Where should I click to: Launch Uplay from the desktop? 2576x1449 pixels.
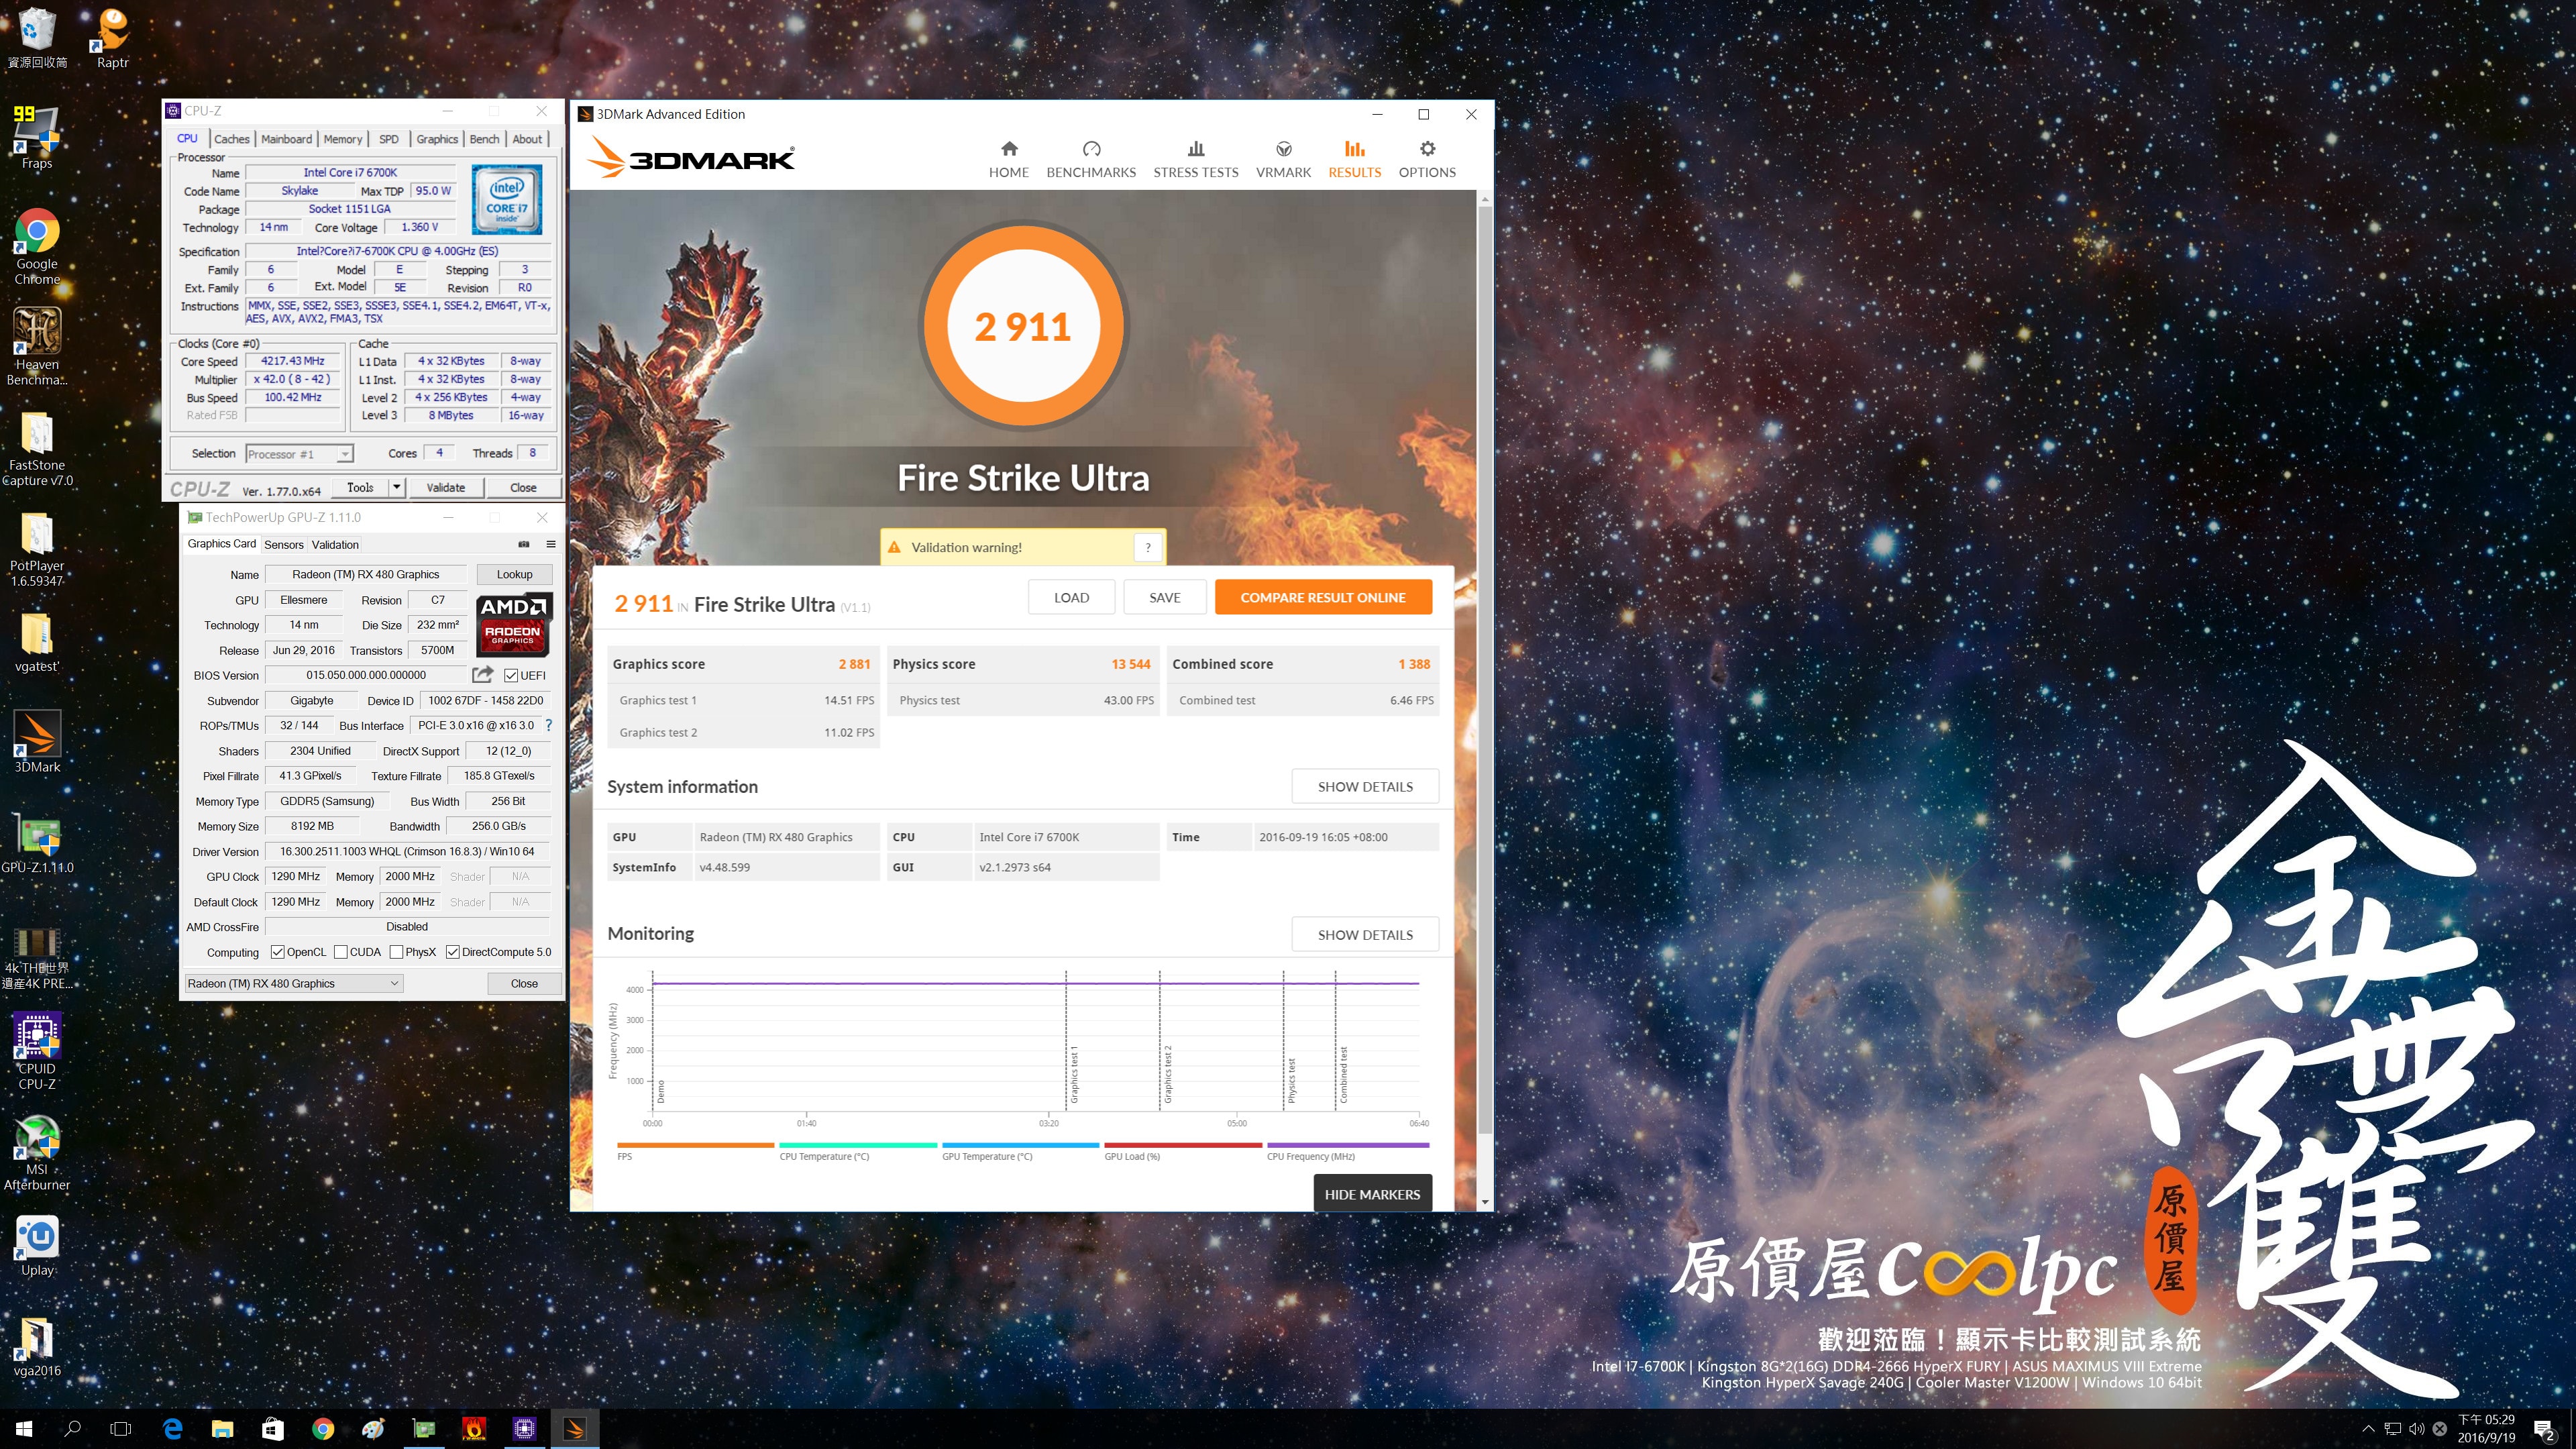pyautogui.click(x=37, y=1246)
